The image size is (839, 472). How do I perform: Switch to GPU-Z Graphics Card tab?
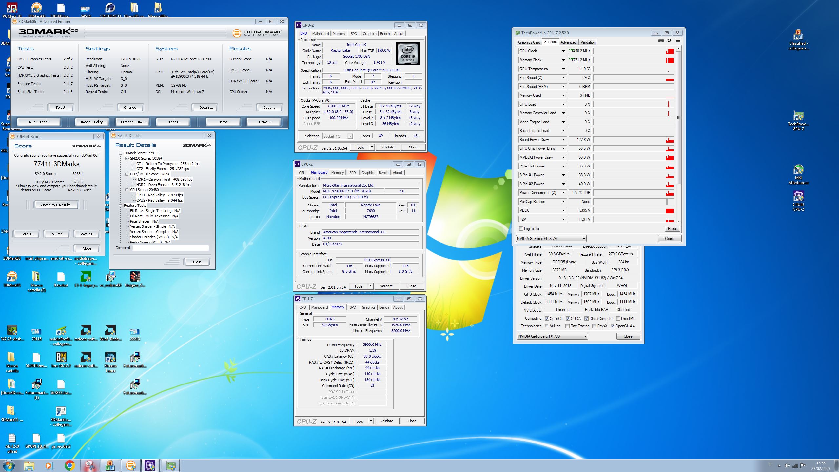click(x=529, y=42)
